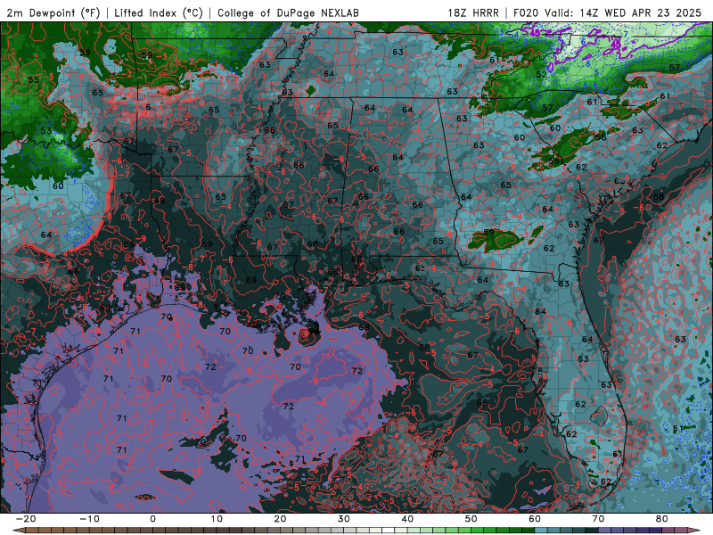Click the '60' tick label on the color scale
The image size is (713, 535).
(x=535, y=519)
